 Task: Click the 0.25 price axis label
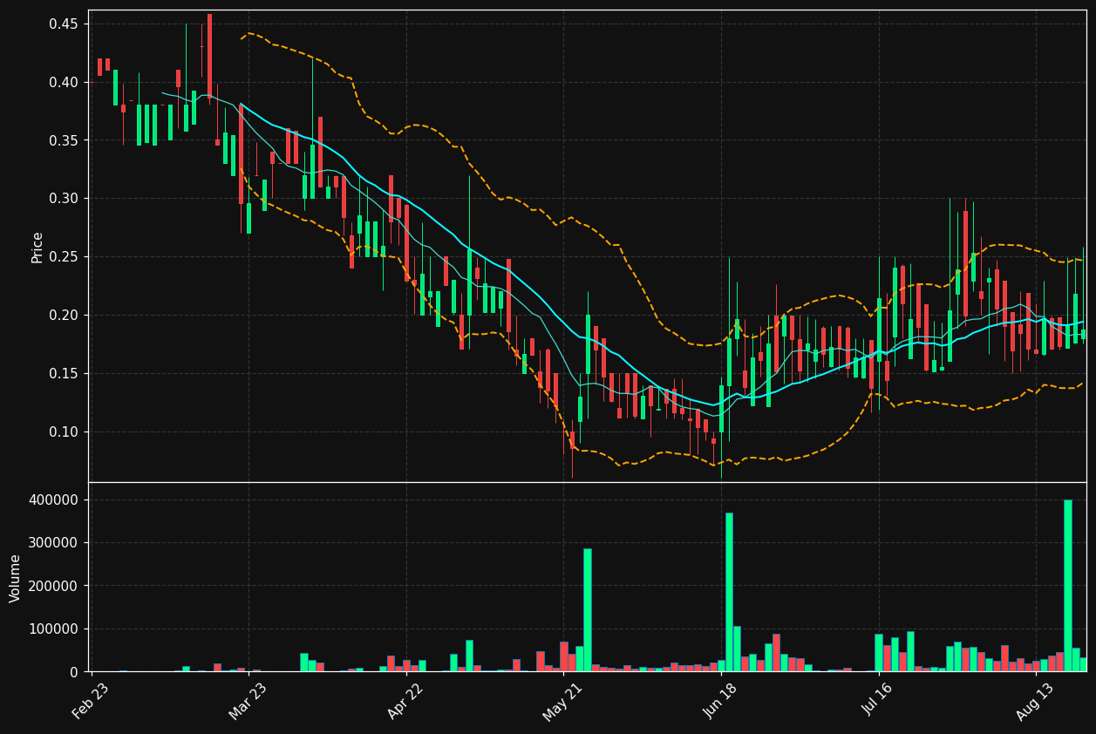[63, 257]
